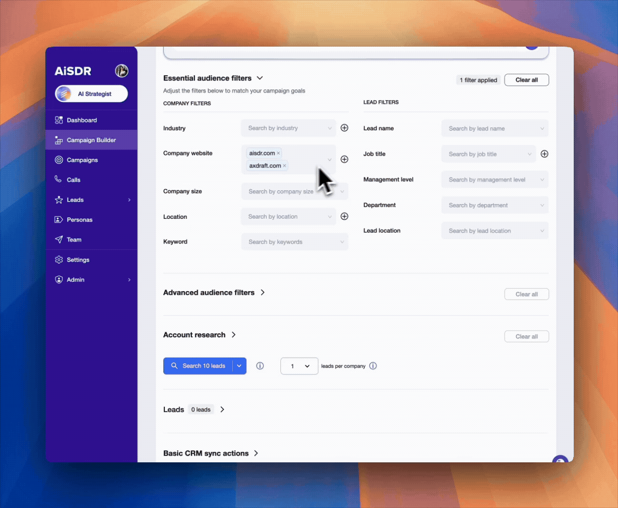618x508 pixels.
Task: Open the AI Strategist button
Action: [x=91, y=94]
